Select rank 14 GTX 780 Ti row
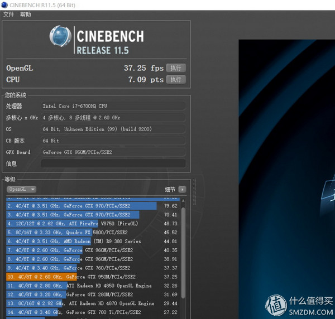This screenshot has height=319, width=335. coord(93,312)
